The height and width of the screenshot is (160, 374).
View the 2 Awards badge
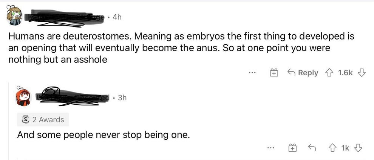43,120
